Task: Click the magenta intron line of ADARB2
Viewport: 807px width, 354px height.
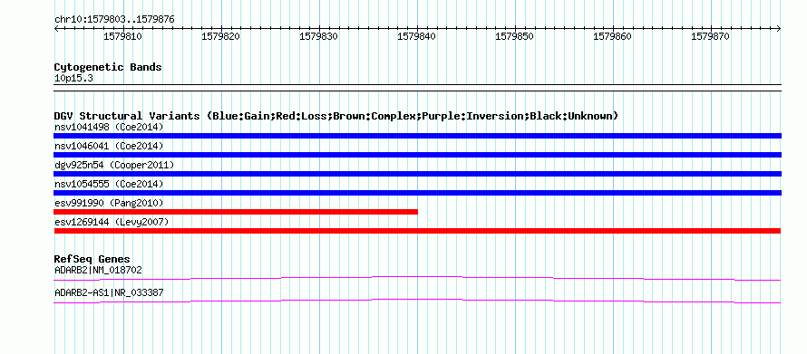Action: pos(417,278)
